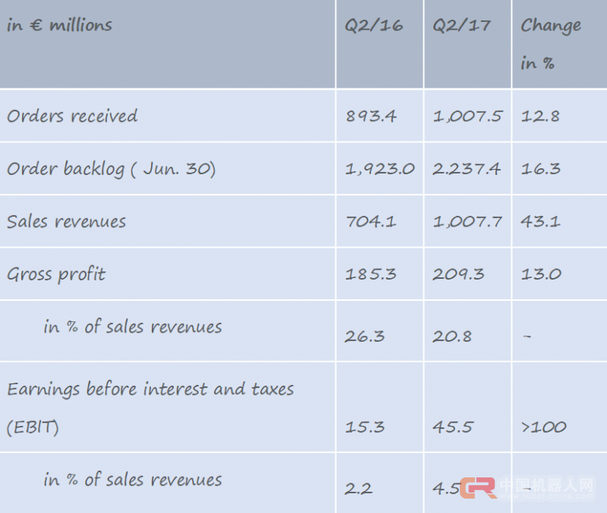Click the 26.3 gross margin percentage
The height and width of the screenshot is (513, 607).
point(364,336)
